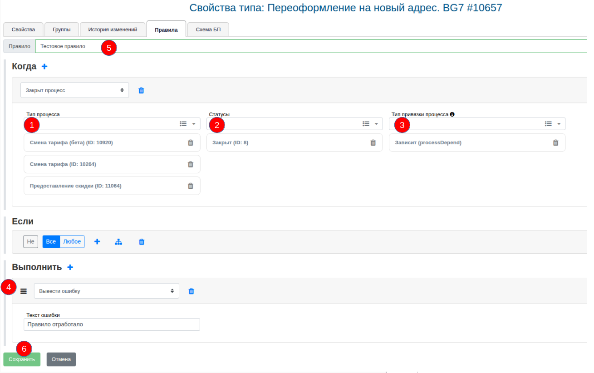Open the list icon in the Тип процесса field
Screen dimensions: 594x373
(183, 123)
